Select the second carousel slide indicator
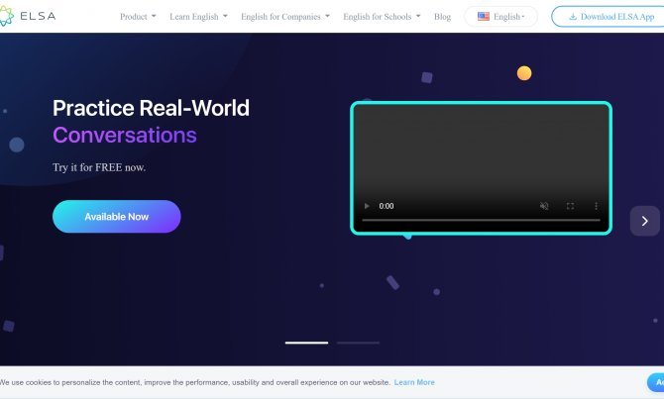The image size is (664, 399). pyautogui.click(x=358, y=343)
